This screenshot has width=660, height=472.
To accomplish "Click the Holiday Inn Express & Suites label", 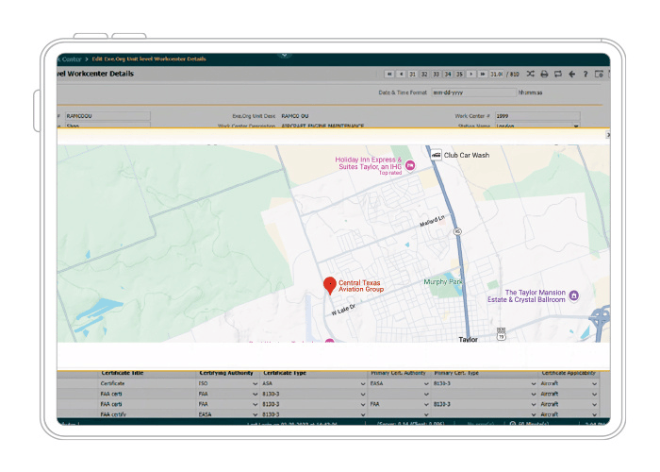I will pos(369,163).
